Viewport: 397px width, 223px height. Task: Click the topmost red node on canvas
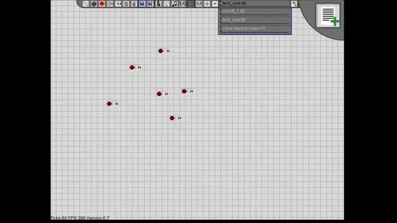point(161,51)
